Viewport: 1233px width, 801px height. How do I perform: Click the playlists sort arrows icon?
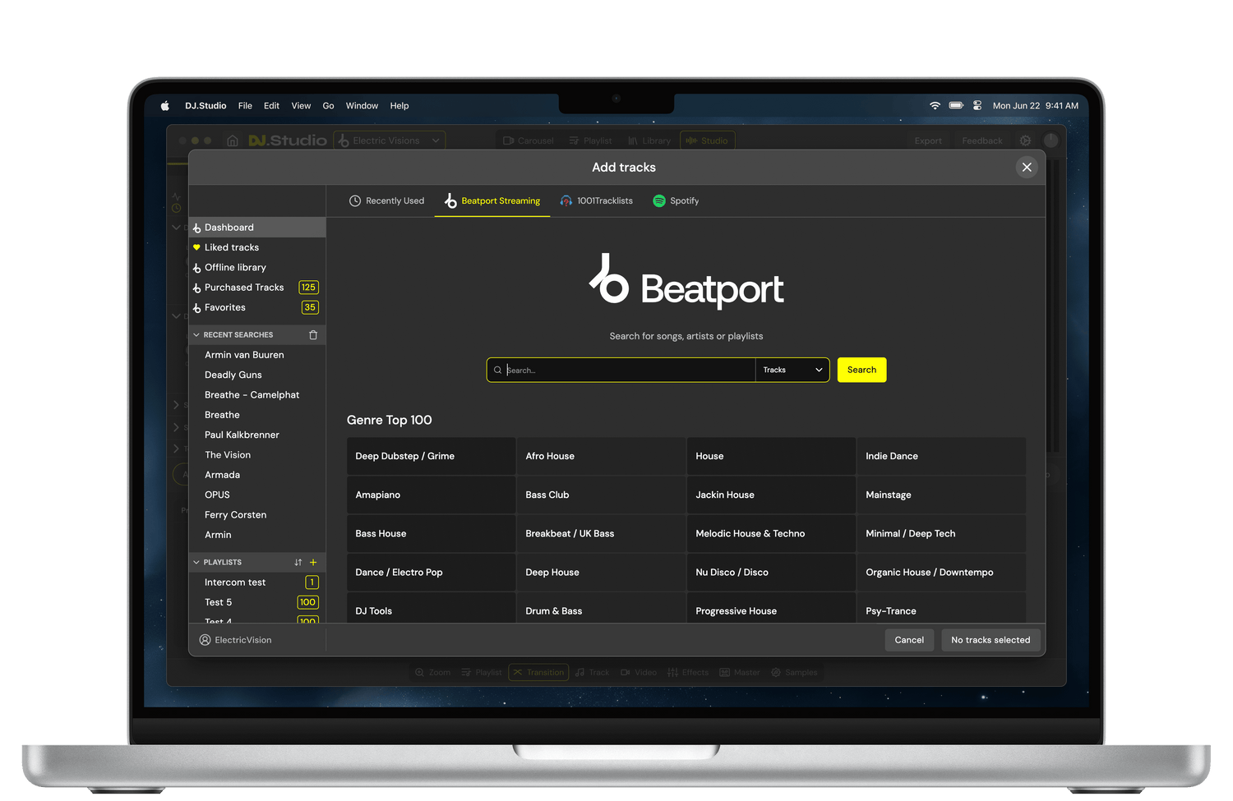pyautogui.click(x=298, y=563)
